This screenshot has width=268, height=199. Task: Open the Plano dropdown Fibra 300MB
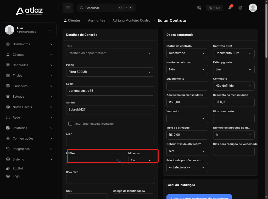coord(110,72)
